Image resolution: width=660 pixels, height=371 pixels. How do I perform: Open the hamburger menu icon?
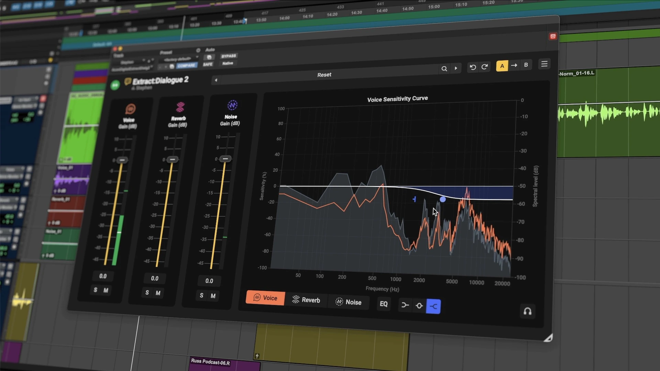[544, 64]
